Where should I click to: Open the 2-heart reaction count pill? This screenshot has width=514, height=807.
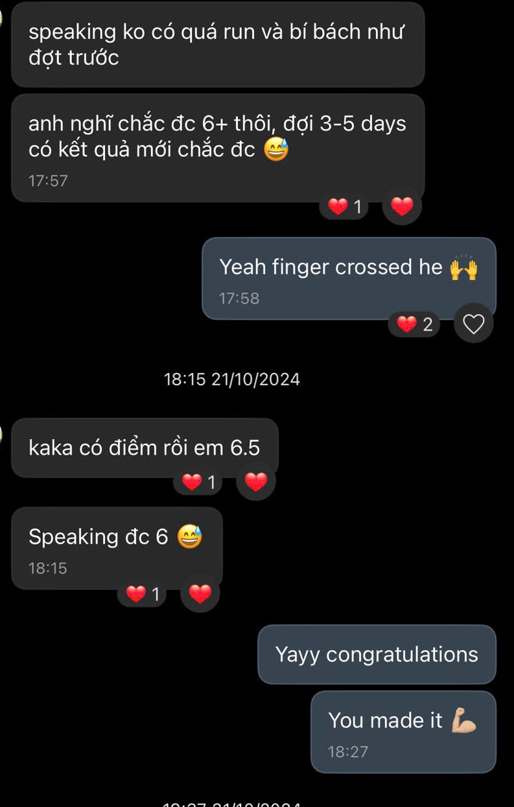414,324
